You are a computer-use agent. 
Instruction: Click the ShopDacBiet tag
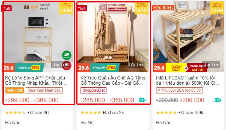pyautogui.click(x=94, y=90)
